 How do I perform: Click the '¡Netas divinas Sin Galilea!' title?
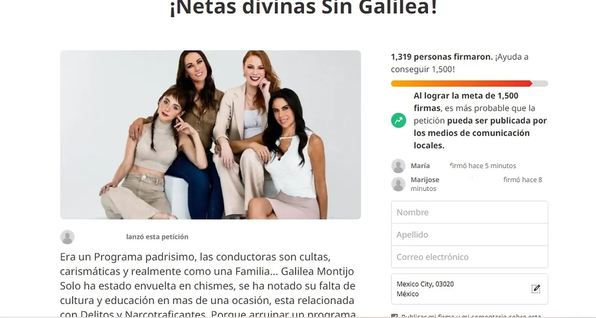pos(303,7)
